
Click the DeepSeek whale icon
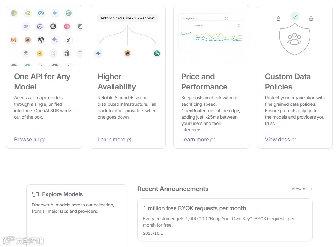pyautogui.click(x=26, y=27)
